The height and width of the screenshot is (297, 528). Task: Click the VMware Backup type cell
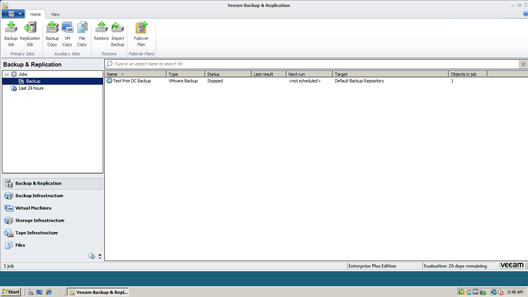(183, 81)
